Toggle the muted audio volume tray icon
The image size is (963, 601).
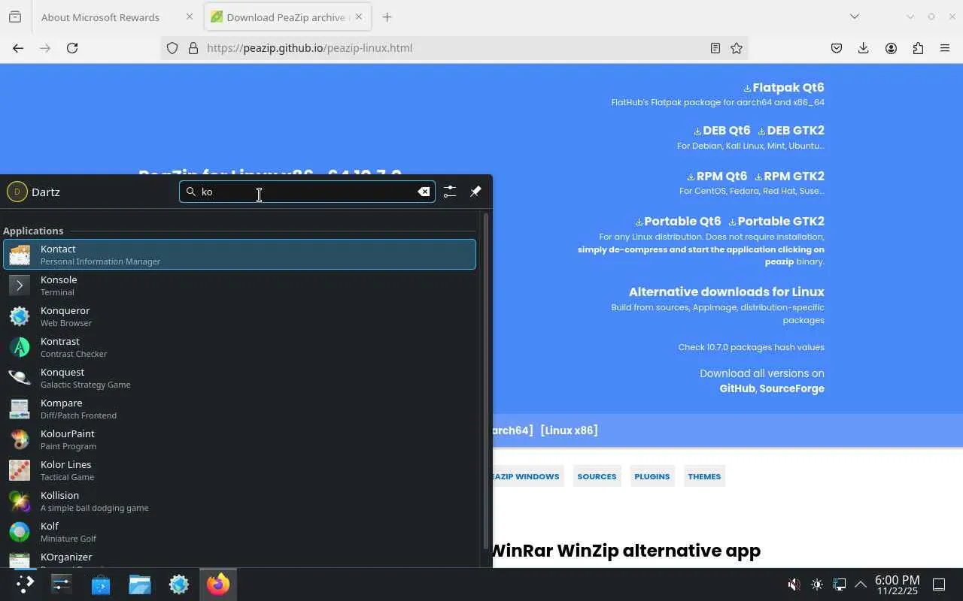(794, 584)
